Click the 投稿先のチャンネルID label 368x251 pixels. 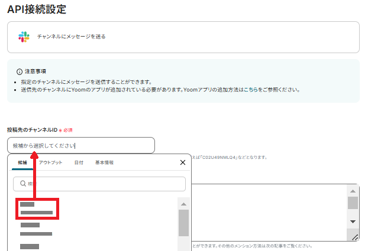33,130
